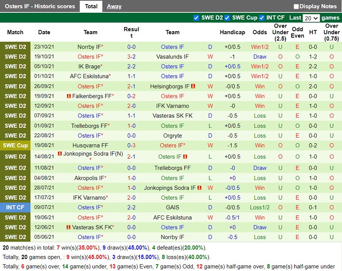
Task: Click the blue INT CF league label
Action: [x=15, y=207]
